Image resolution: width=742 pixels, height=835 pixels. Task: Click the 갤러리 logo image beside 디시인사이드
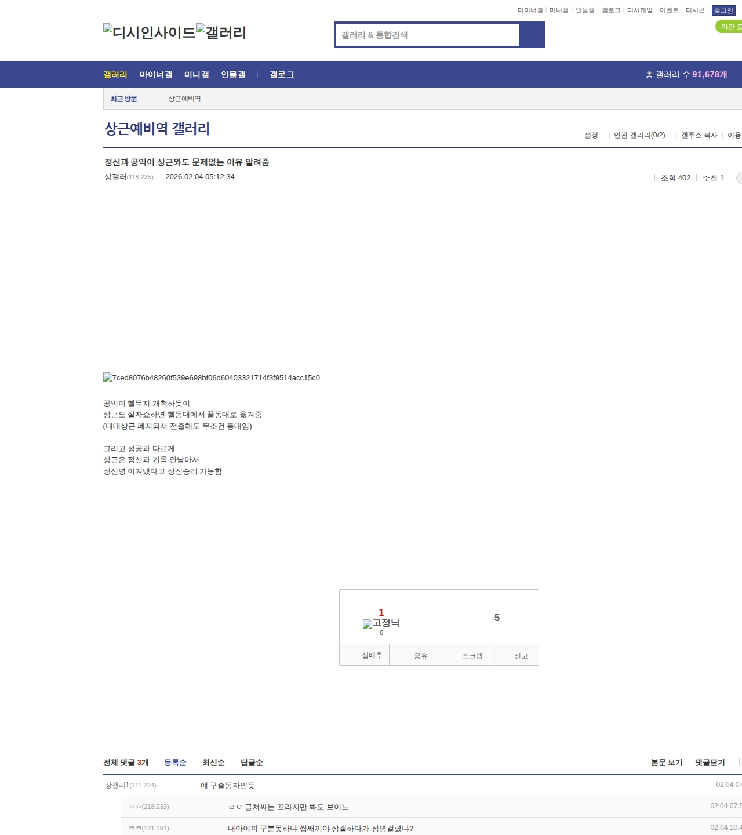[221, 32]
